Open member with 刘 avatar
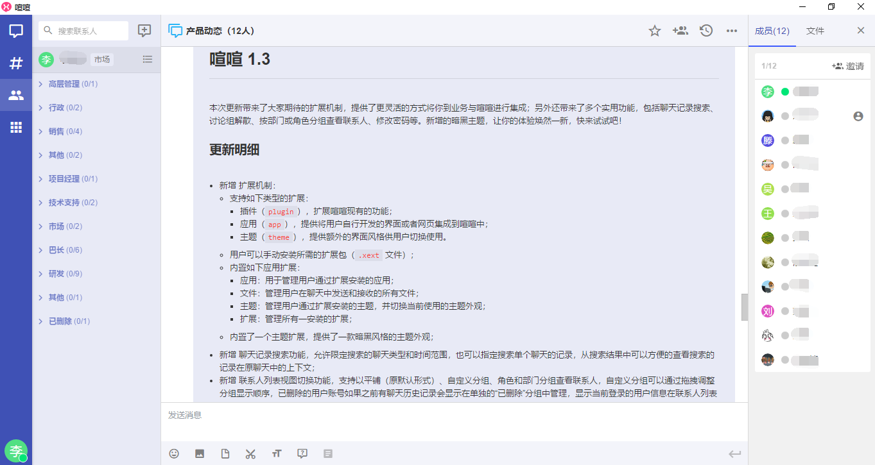The height and width of the screenshot is (465, 875). pyautogui.click(x=768, y=311)
